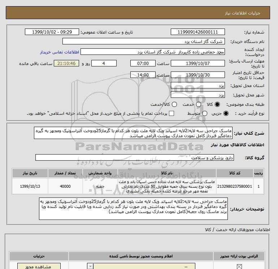This screenshot has width=278, height=269.
Task: Click product code 2132980237580001
Action: [235, 186]
